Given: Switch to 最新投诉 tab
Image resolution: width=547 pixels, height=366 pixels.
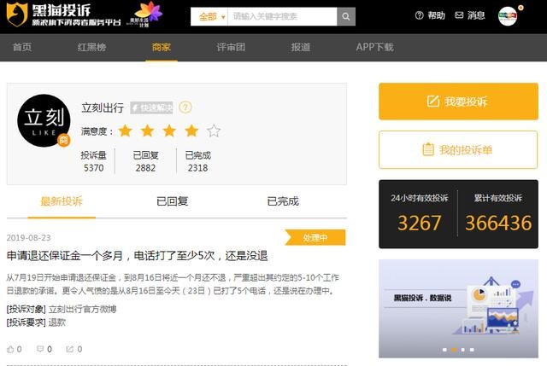Looking at the screenshot, I should (x=62, y=201).
